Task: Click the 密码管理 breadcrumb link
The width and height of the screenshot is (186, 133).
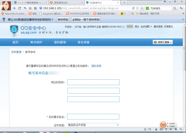Action: [16, 52]
